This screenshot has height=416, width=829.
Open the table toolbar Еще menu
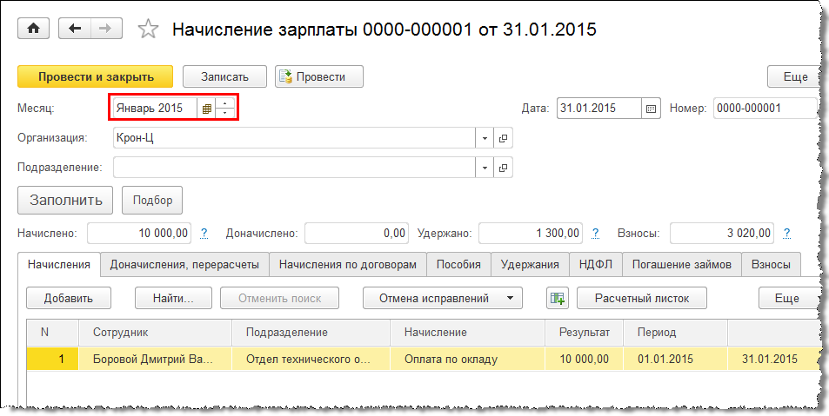tap(788, 298)
